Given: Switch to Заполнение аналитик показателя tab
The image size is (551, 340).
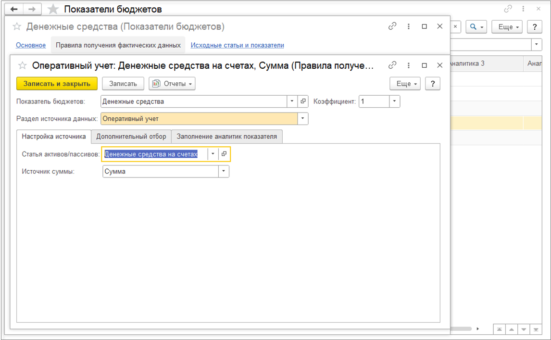Looking at the screenshot, I should coord(226,137).
